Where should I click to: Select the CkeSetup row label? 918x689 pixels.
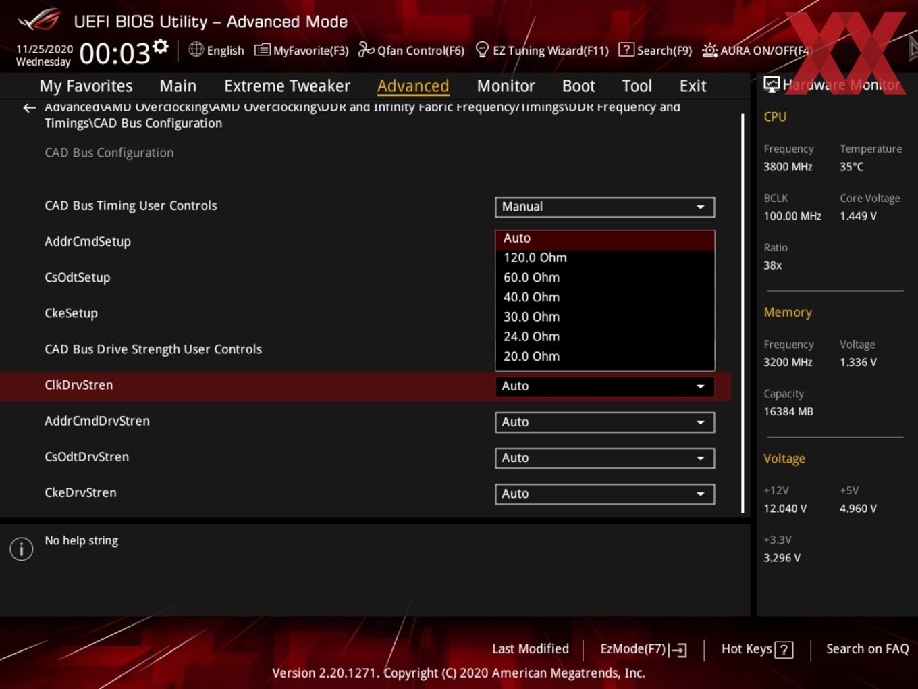pyautogui.click(x=71, y=313)
